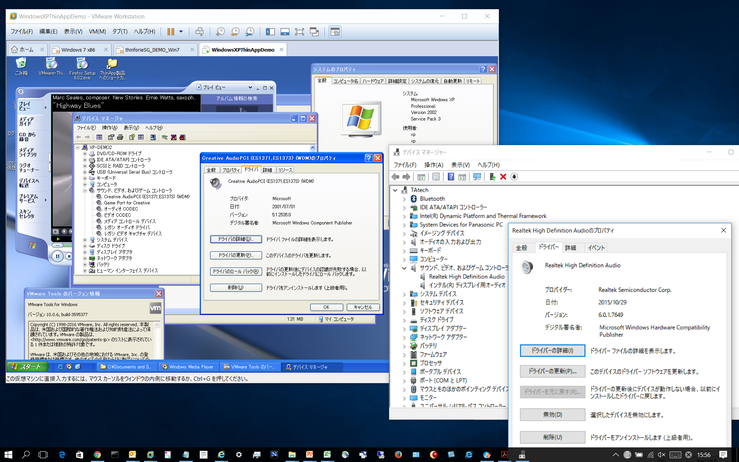Image resolution: width=739 pixels, height=462 pixels.
Task: Switch to VMware Unity mode icon
Action: pos(314,32)
